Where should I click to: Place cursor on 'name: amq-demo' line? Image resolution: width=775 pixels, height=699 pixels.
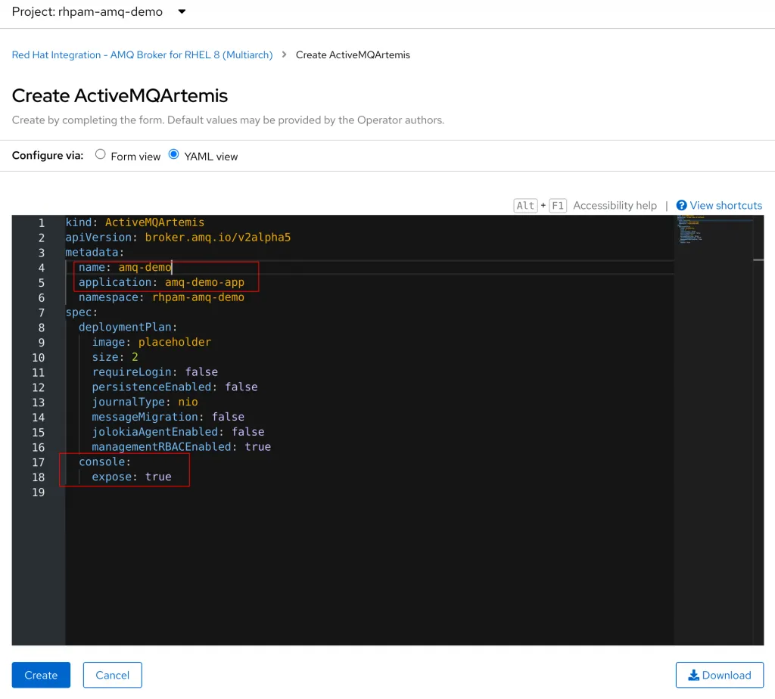click(x=125, y=267)
